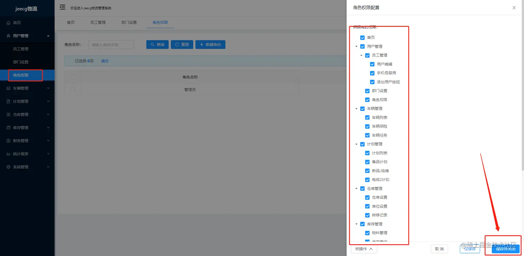Collapse the 用户管理 node in permission tree
Viewport: 524px width, 256px height.
pos(356,46)
